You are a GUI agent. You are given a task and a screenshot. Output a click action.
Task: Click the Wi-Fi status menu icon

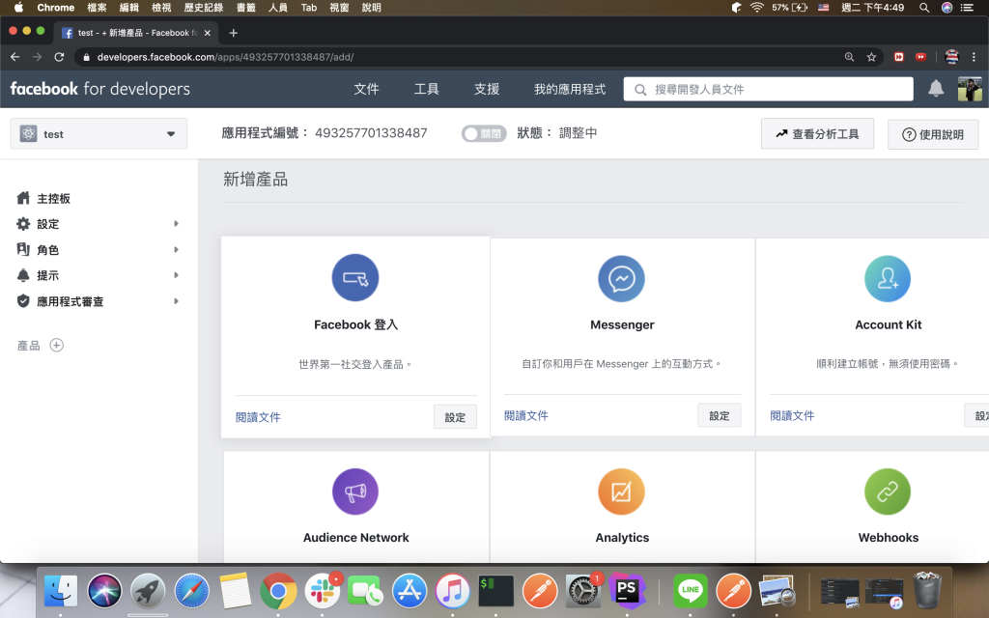[x=757, y=8]
